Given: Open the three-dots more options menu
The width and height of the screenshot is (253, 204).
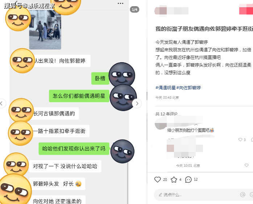Looking at the screenshot, I should (x=120, y=3).
